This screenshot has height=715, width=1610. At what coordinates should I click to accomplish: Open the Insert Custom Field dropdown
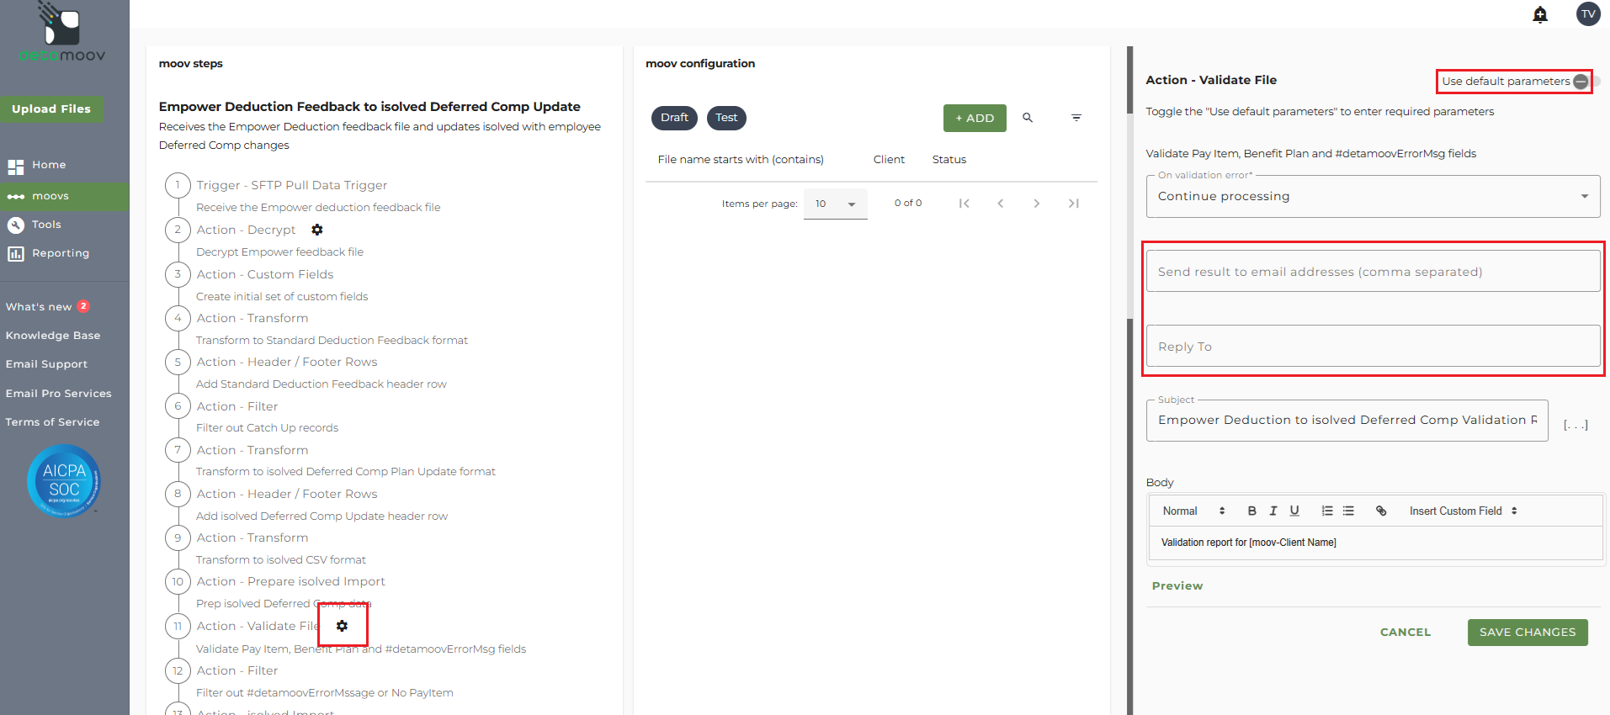[x=1464, y=511]
